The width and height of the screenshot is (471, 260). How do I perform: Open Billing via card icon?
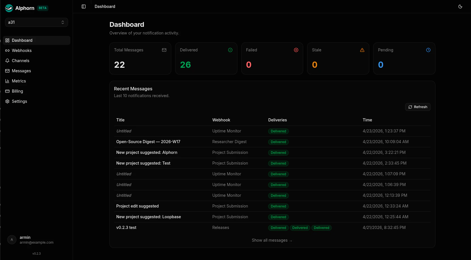(x=7, y=91)
